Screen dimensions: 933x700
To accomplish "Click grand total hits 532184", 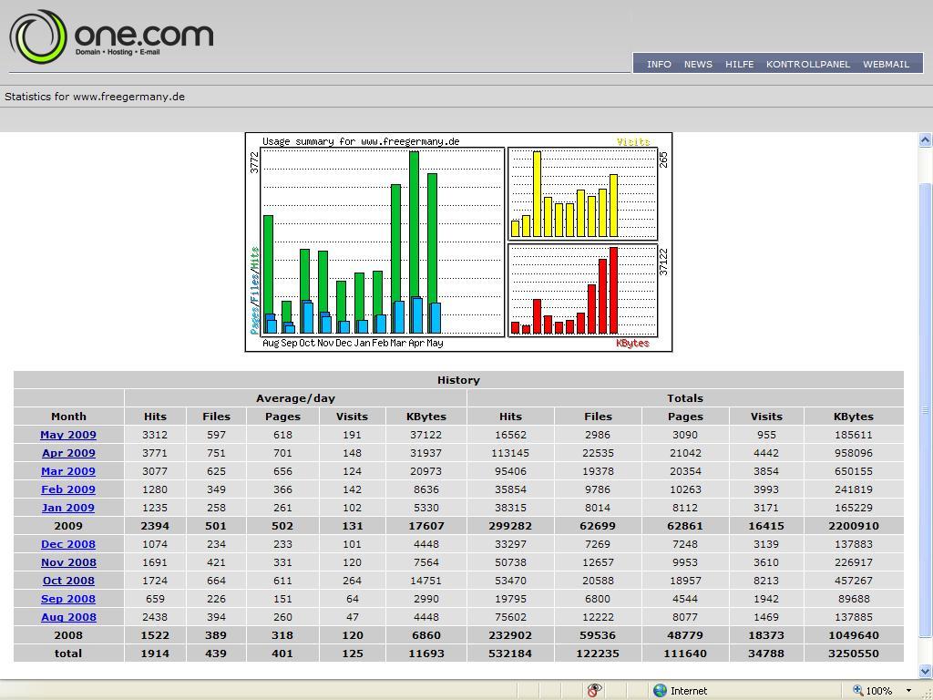I will coord(510,654).
